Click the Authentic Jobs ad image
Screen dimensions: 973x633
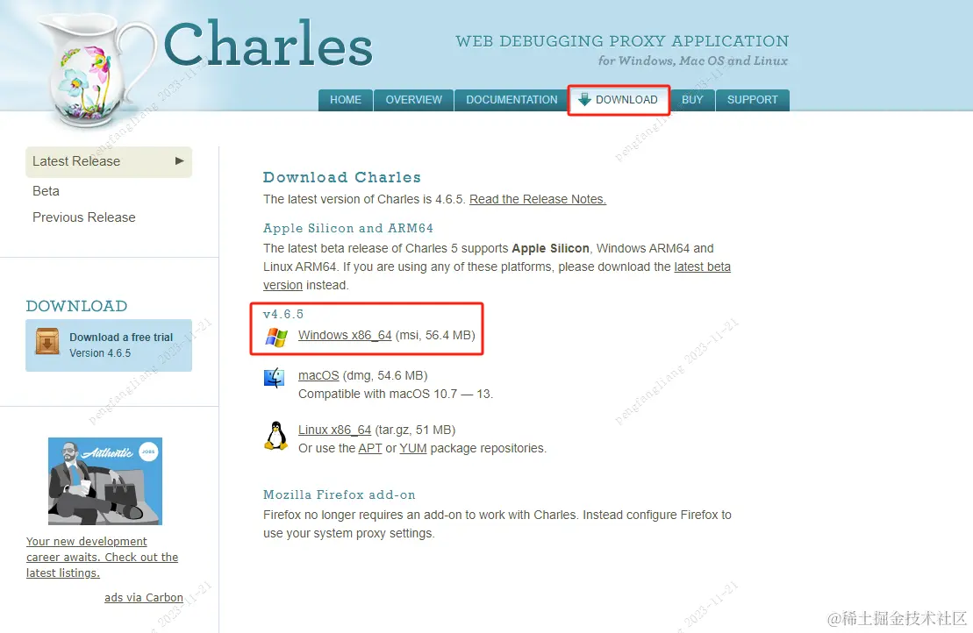click(105, 481)
